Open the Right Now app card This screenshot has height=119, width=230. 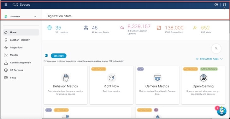click(111, 85)
